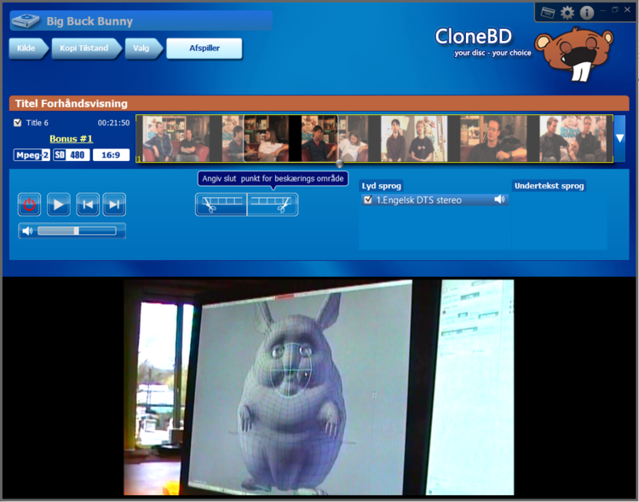Mute using the volume speaker icon

pos(27,231)
